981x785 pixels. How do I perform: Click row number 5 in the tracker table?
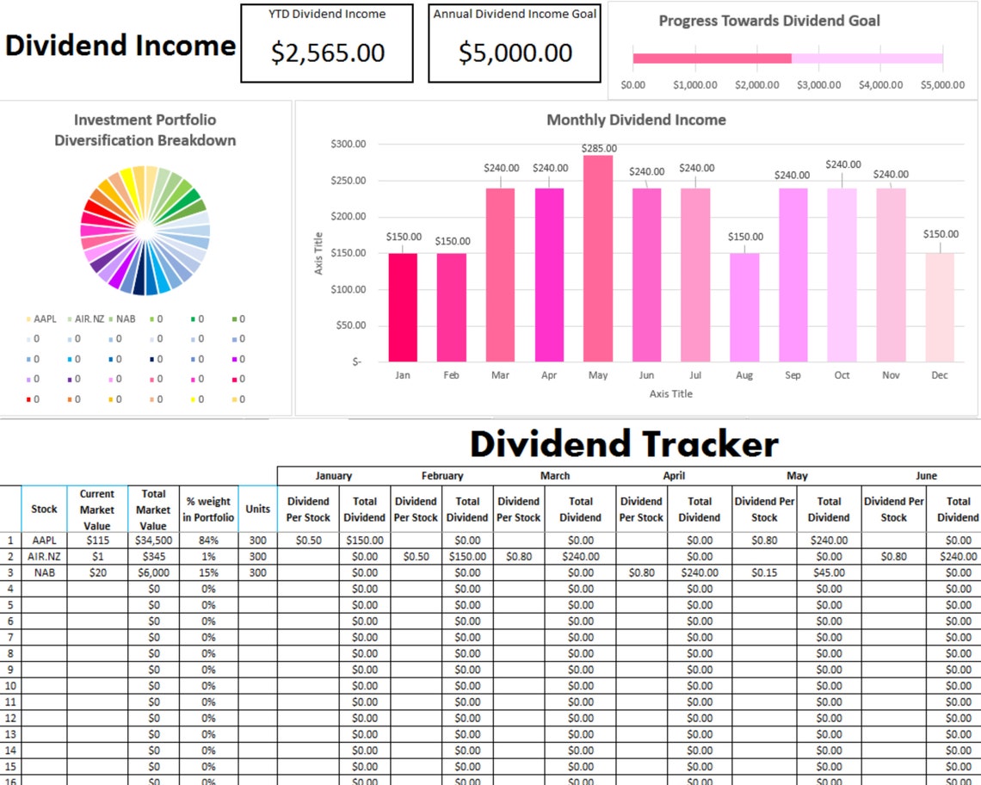coord(9,604)
